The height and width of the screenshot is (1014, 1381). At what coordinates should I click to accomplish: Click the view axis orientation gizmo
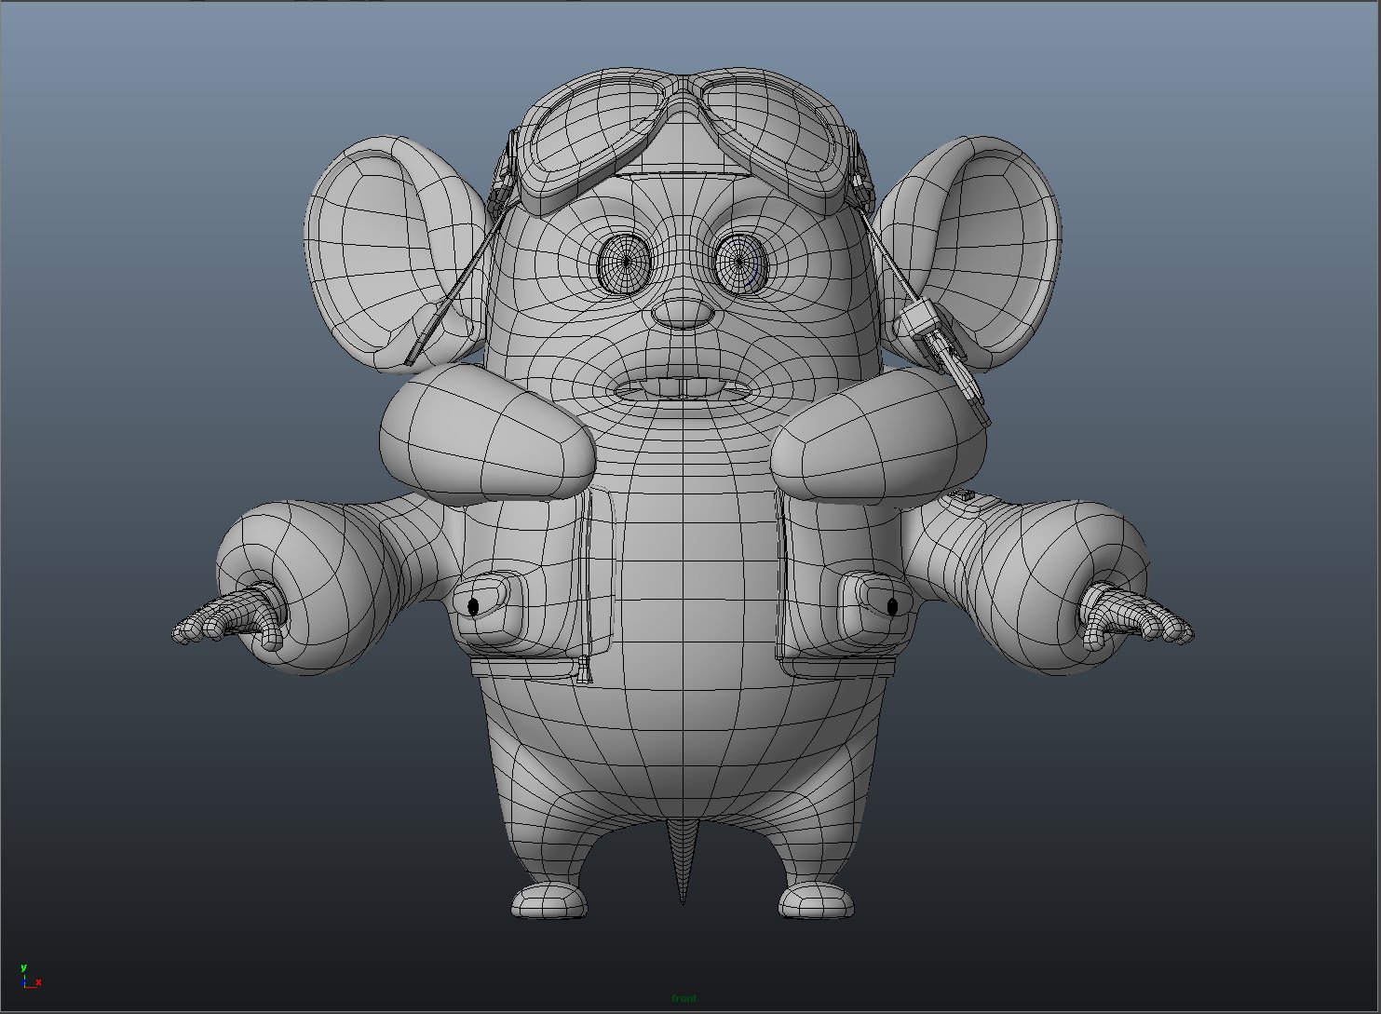click(28, 975)
